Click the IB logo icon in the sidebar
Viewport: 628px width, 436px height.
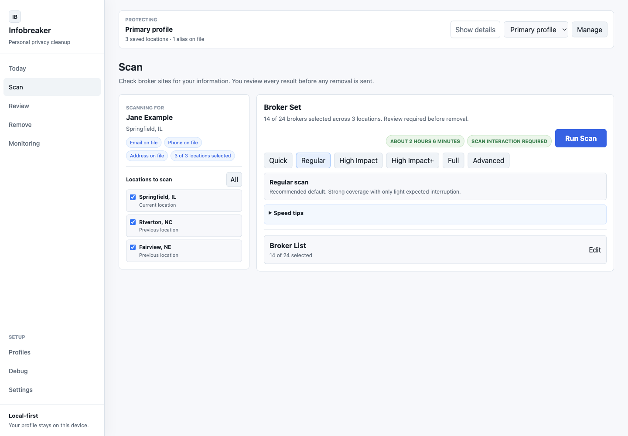point(15,17)
